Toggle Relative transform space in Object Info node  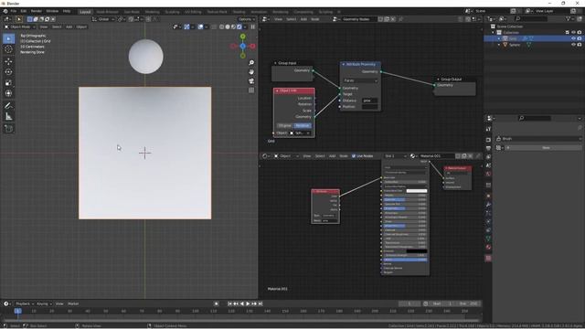click(x=303, y=126)
